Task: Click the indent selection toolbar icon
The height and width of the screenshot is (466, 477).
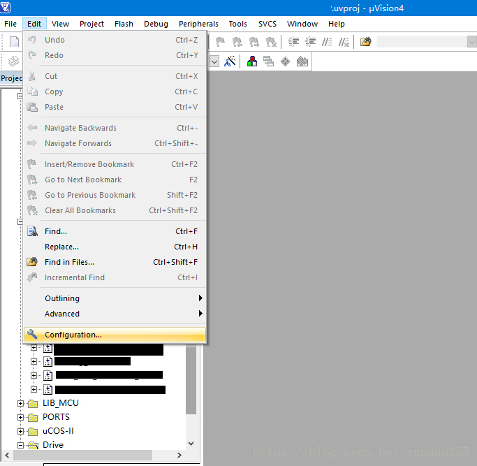Action: click(293, 41)
